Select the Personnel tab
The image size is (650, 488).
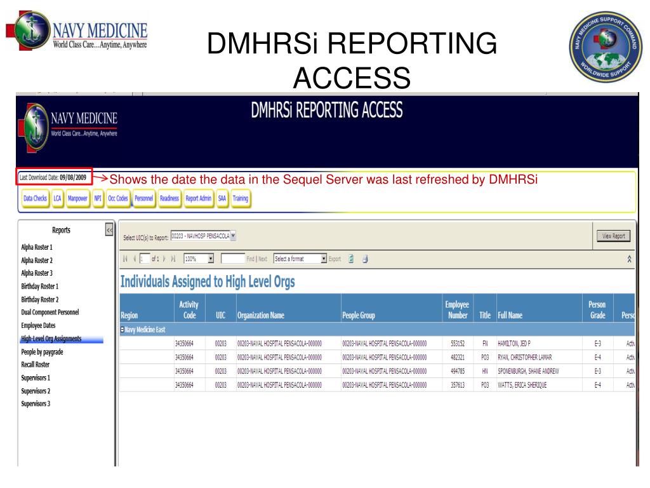[x=144, y=198]
